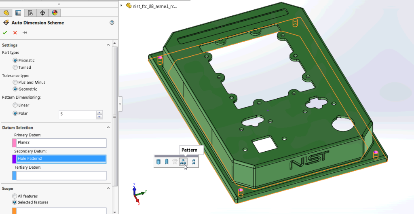Click the Auto Dimension Scheme title icon
Viewport: 414px width, 214px height.
pos(6,23)
